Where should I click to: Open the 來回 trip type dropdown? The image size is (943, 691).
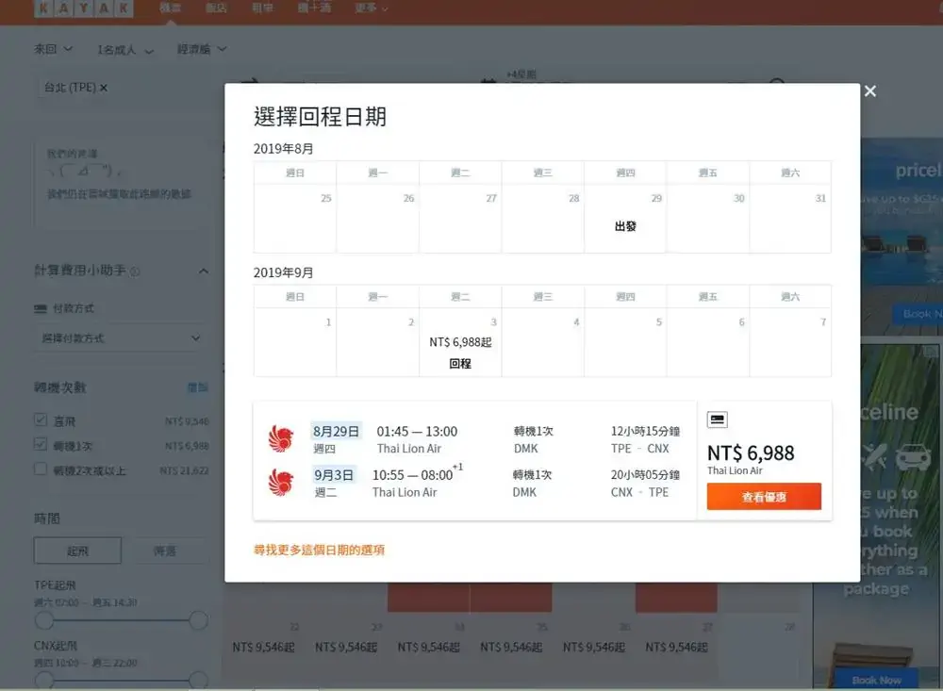click(x=53, y=49)
